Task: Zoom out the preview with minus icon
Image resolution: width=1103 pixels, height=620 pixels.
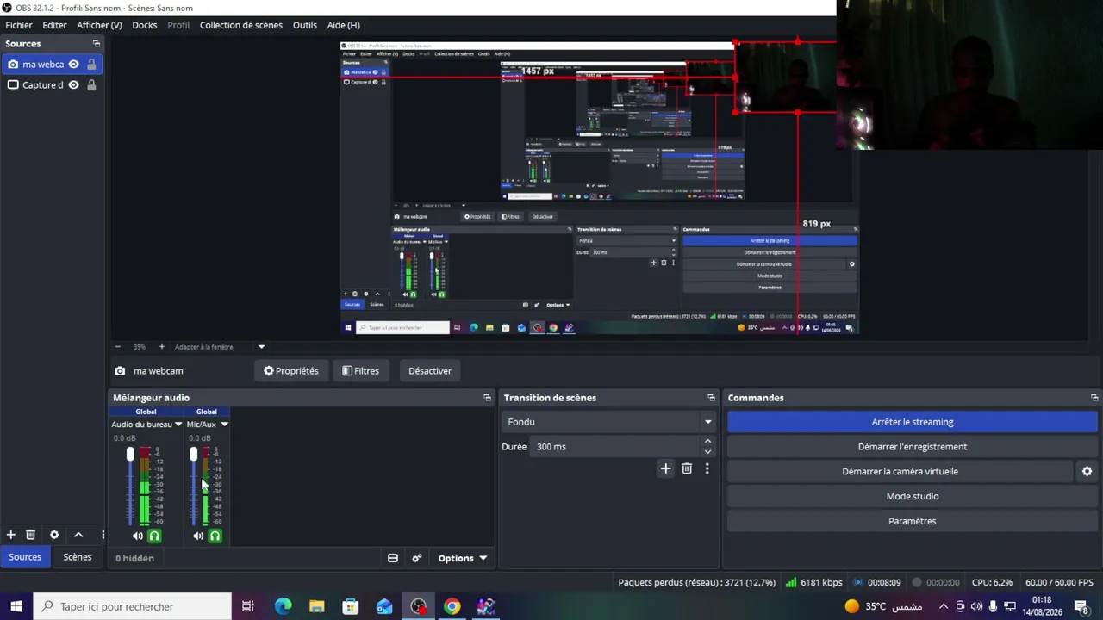Action: click(x=118, y=346)
